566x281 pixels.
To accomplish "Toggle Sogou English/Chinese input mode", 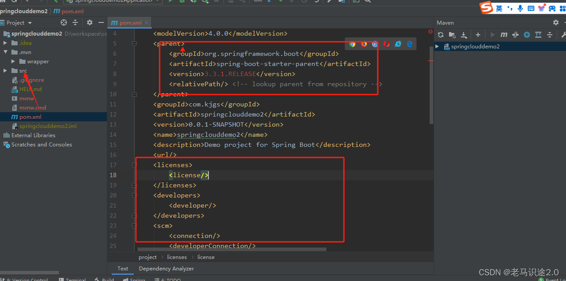I will 499,8.
